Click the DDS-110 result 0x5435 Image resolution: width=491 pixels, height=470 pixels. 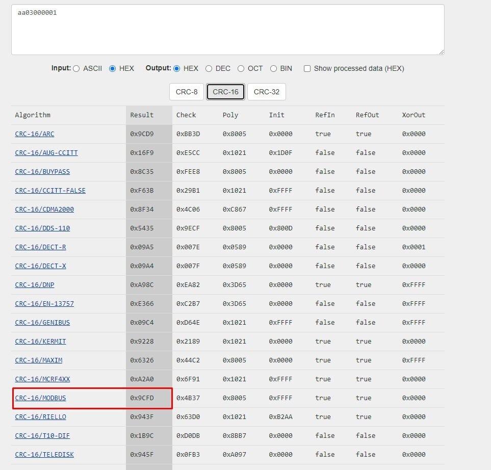pyautogui.click(x=142, y=228)
